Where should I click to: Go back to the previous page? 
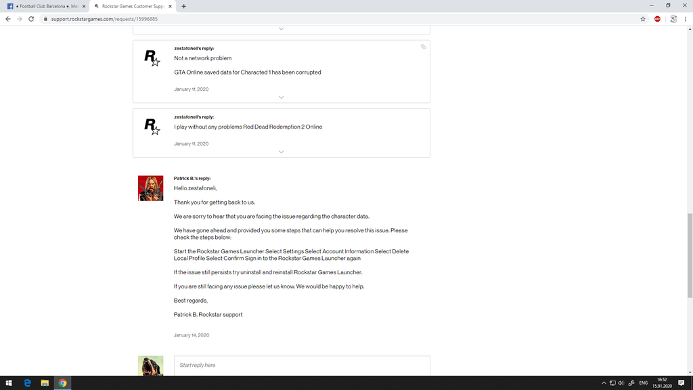point(8,19)
